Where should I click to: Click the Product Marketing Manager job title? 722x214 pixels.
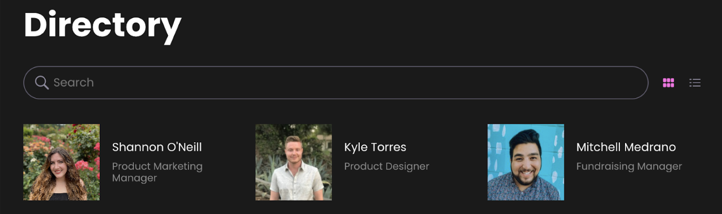[x=158, y=173]
